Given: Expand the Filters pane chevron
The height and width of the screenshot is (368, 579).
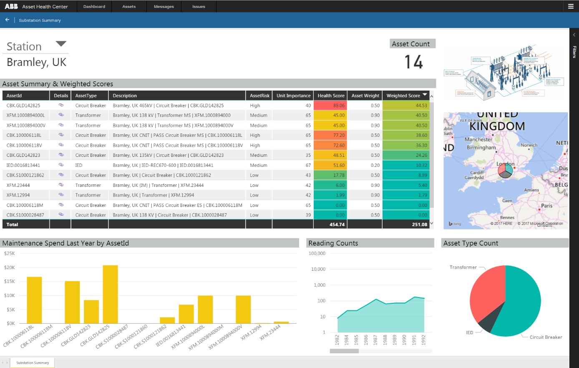Looking at the screenshot, I should 574,35.
